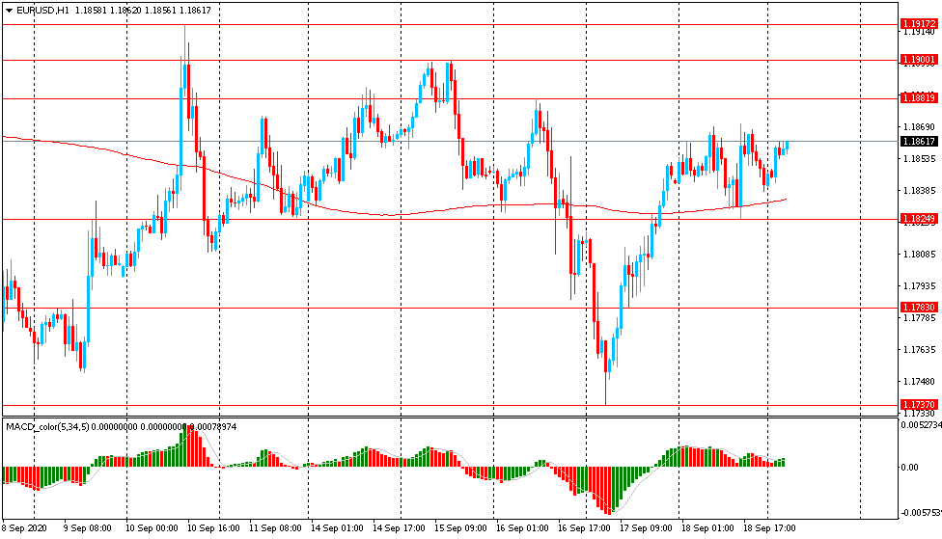Click the 17 Sep 09:00 time label
Viewport: 942px width, 539px height.
click(x=646, y=528)
